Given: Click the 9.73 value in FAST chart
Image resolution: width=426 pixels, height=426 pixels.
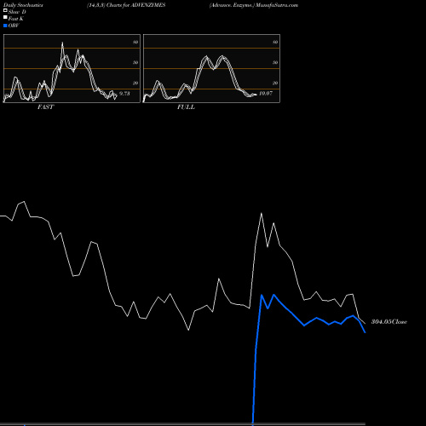Looking at the screenshot, I should 124,93.
